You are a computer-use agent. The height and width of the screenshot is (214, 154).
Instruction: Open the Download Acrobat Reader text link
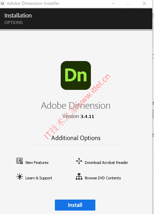tap(106, 163)
